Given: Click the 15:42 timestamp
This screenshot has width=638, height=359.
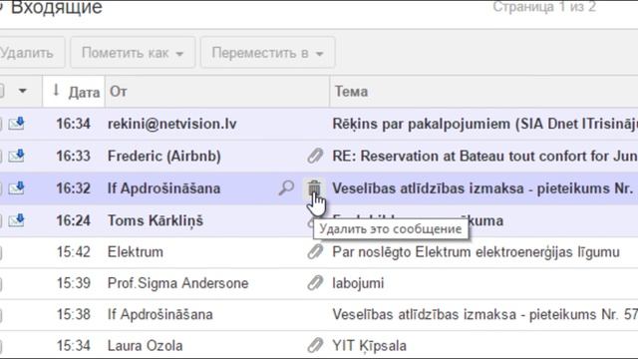Looking at the screenshot, I should pos(73,252).
